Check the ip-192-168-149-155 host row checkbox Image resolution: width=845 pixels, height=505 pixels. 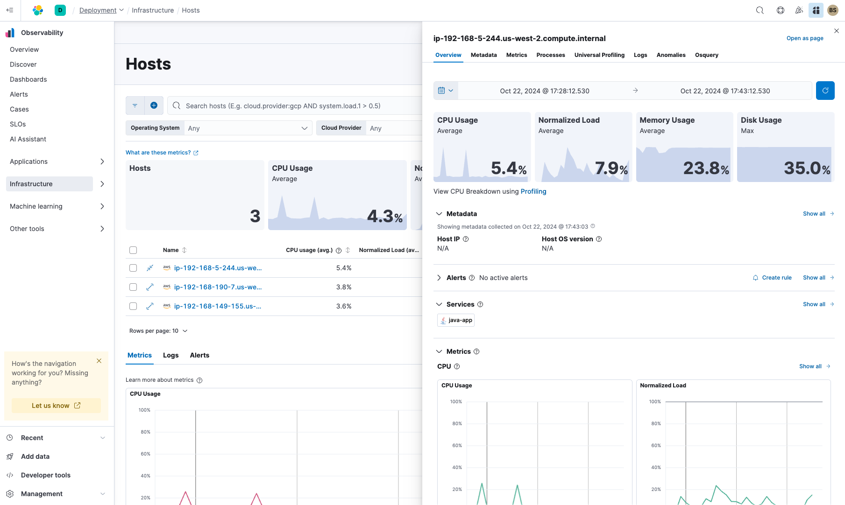coord(133,306)
